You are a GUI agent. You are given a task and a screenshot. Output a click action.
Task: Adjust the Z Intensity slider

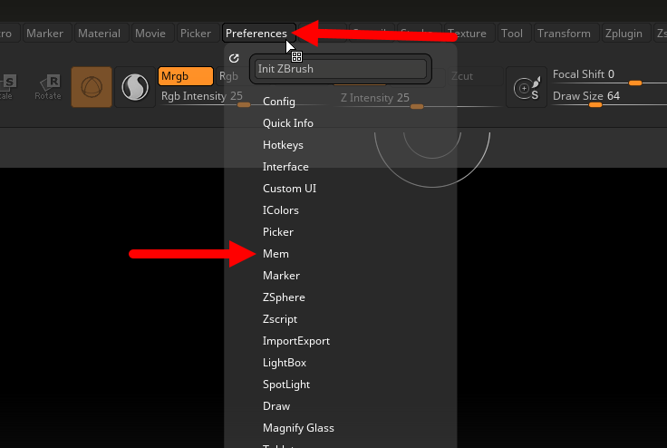click(420, 99)
